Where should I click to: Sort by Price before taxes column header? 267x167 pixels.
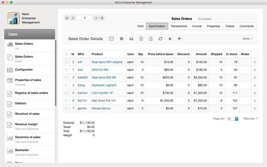(161, 54)
